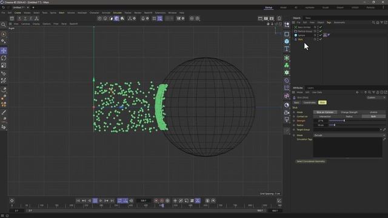Click the tag icon on the Sphere row
The height and width of the screenshot is (218, 388).
[x=325, y=35]
